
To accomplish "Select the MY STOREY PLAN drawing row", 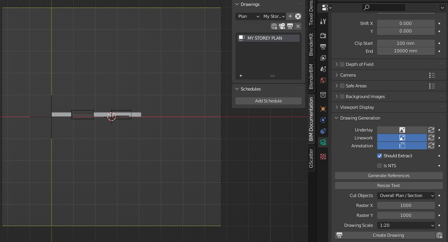I will click(268, 38).
